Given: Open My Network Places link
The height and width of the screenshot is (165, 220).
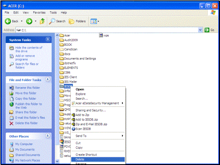Looking at the screenshot, I should (28, 161).
